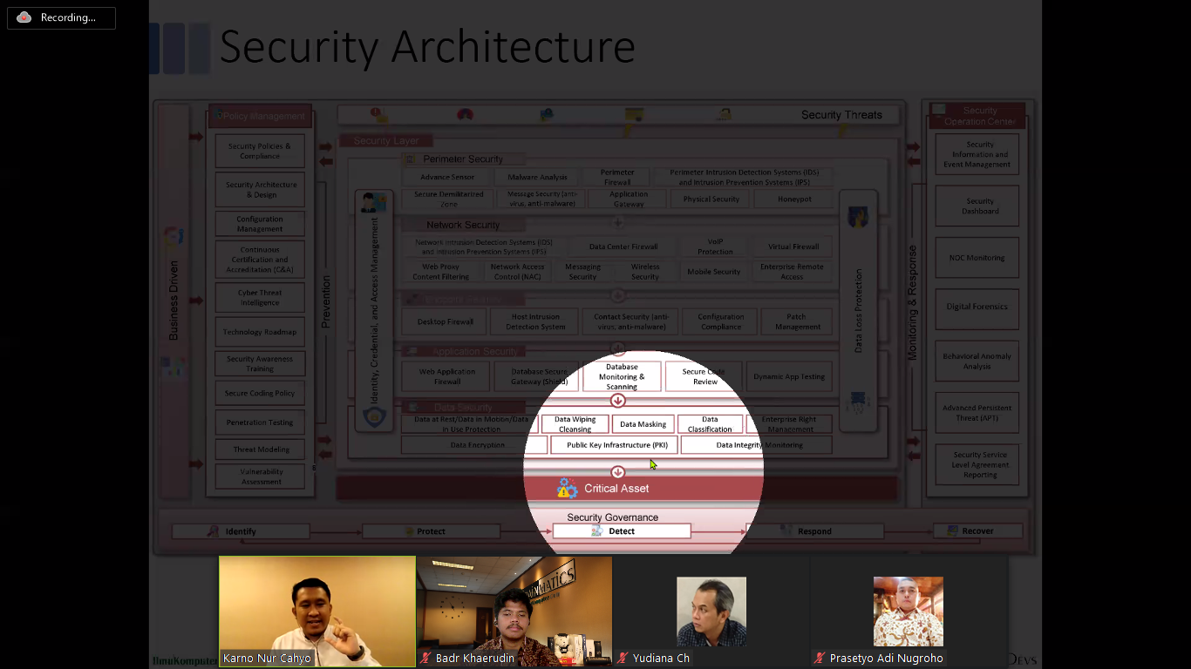Click the Data Loss Protection shield icon

(857, 217)
